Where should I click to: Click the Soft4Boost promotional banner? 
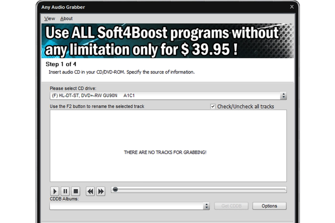[x=167, y=41]
